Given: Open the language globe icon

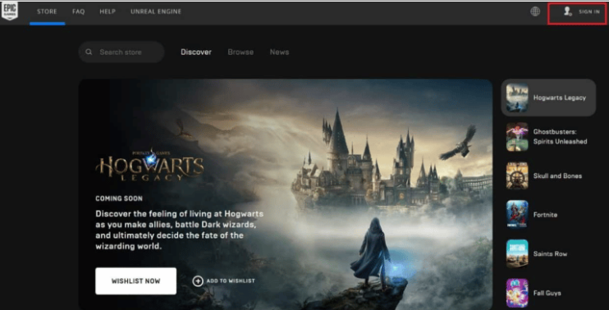Looking at the screenshot, I should pos(535,11).
